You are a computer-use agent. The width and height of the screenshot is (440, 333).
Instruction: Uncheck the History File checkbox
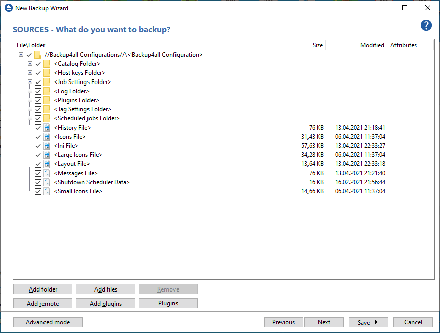[38, 128]
